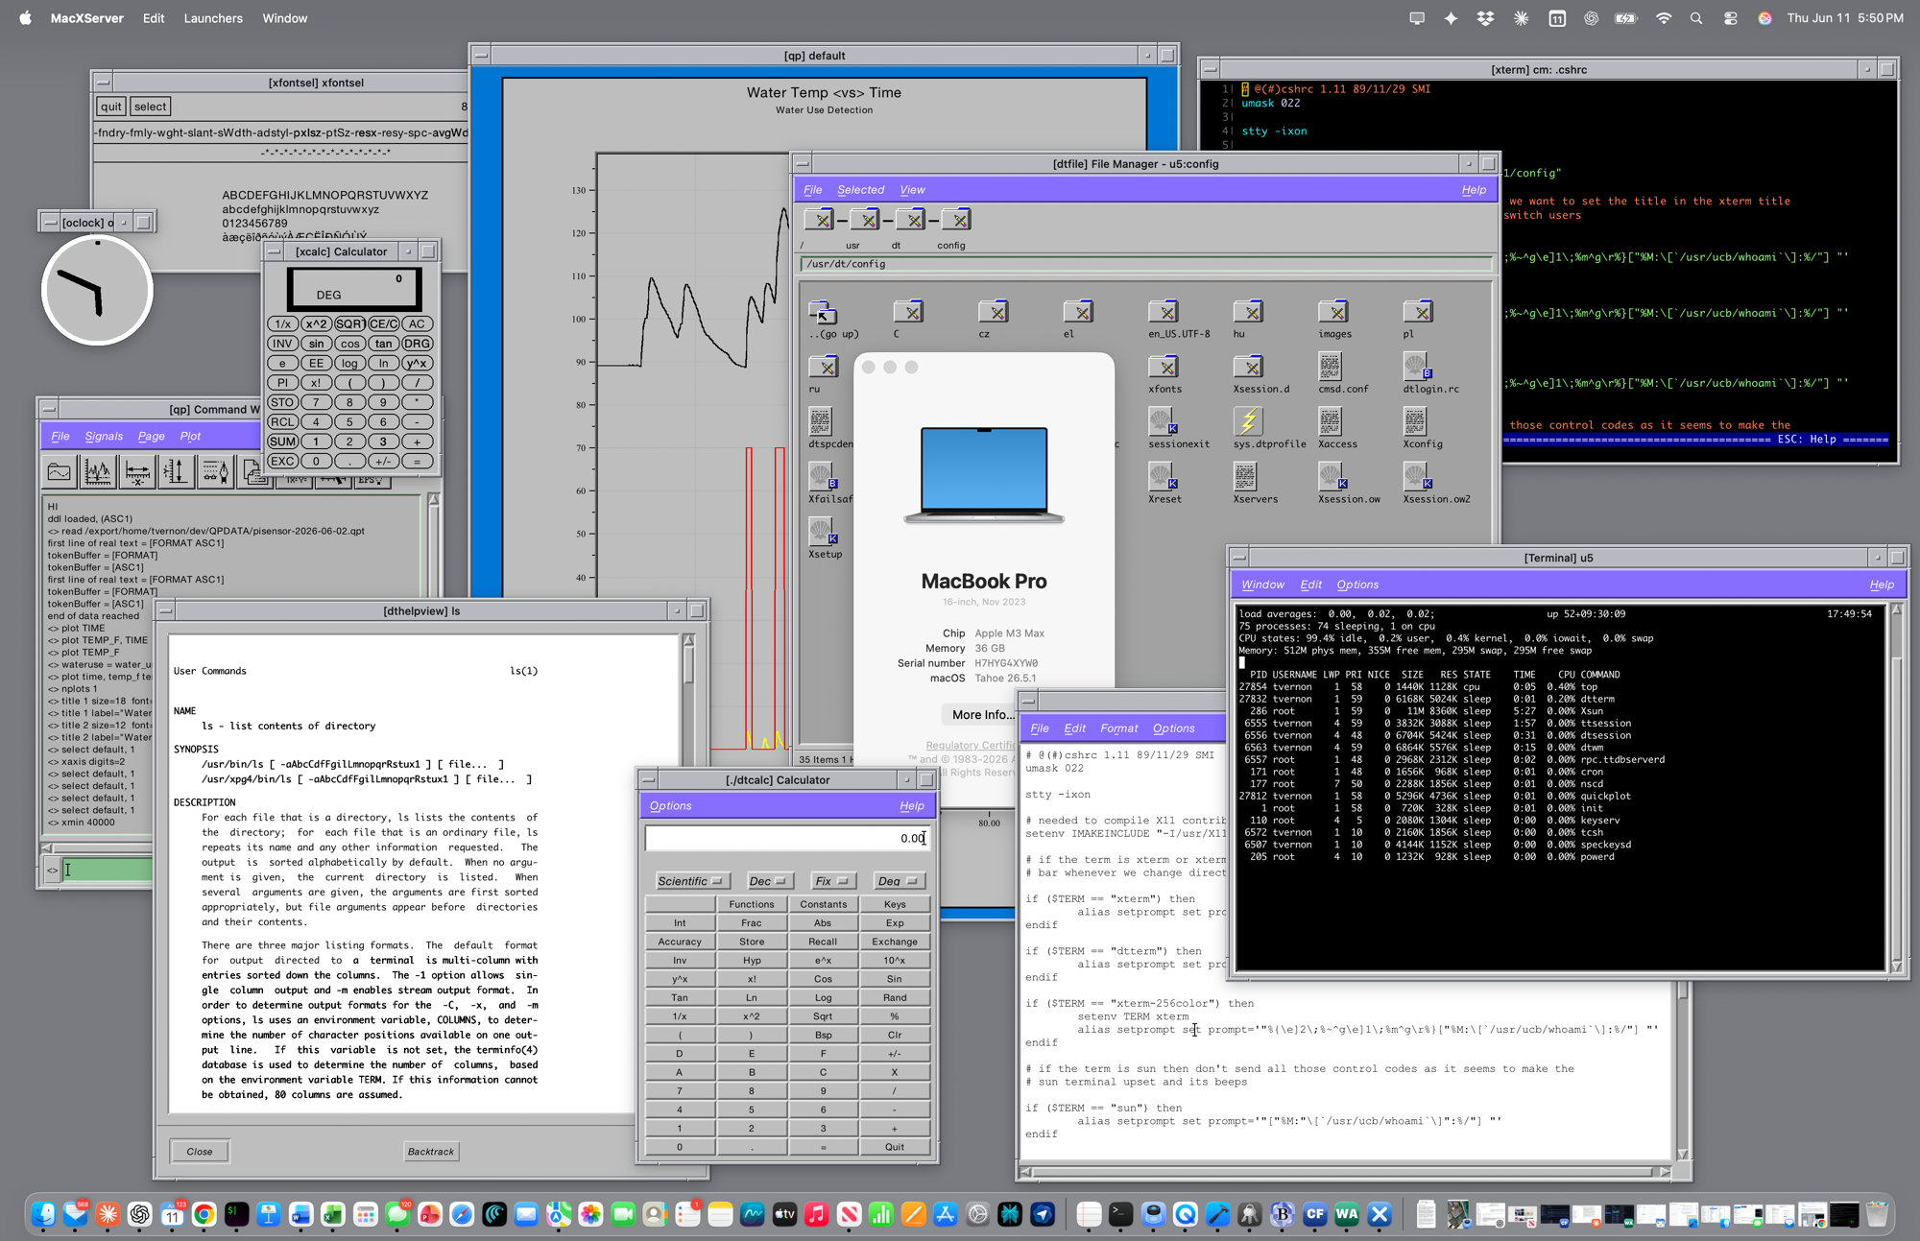Click the dthelpview vertical scrollbar thumb
Viewport: 1920px width, 1241px height.
689,665
